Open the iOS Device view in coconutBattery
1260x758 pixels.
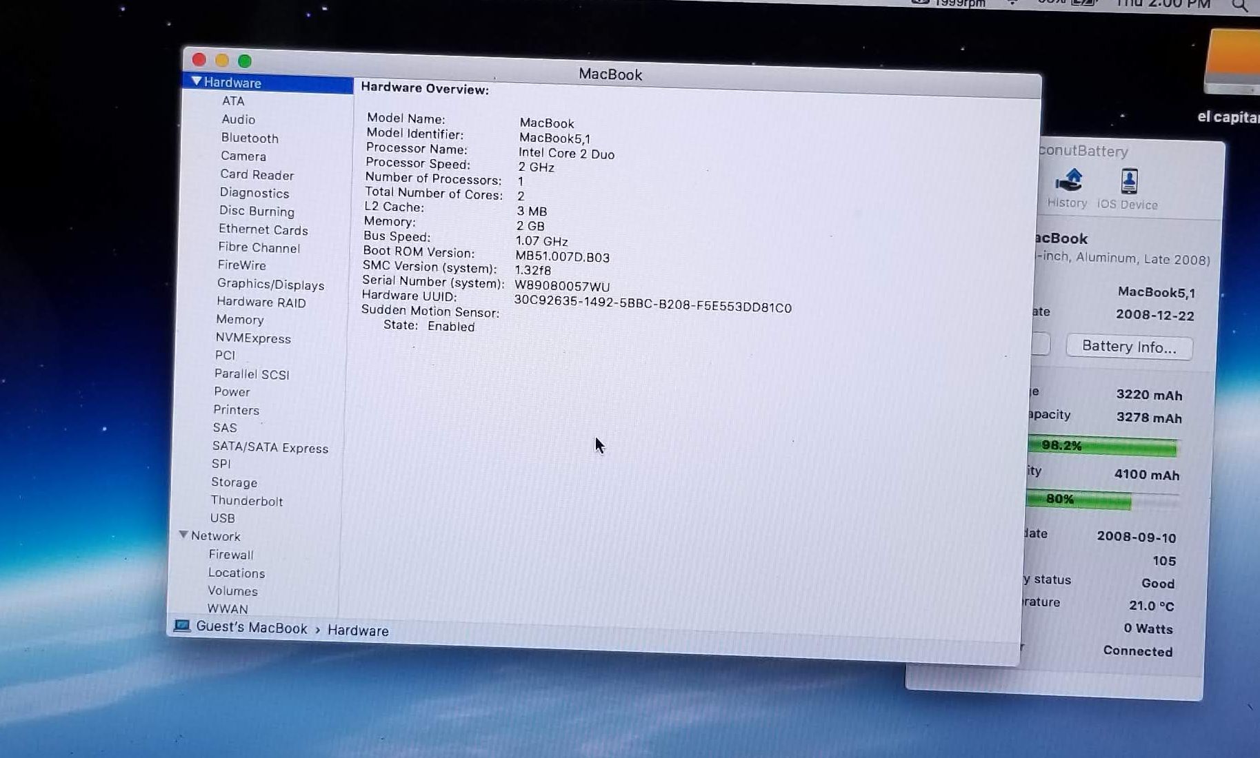point(1128,189)
